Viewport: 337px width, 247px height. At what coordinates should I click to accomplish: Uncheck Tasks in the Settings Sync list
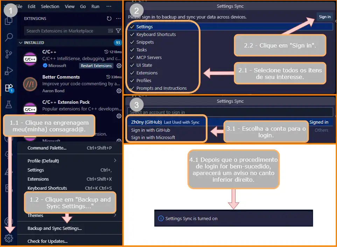coord(132,50)
